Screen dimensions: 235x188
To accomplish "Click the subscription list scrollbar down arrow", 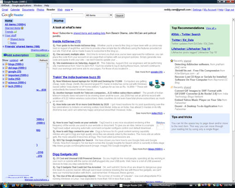I will pos(47,176).
